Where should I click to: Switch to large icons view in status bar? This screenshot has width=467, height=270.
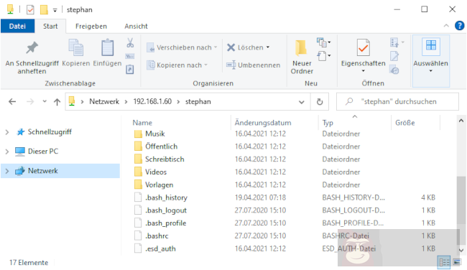457,262
